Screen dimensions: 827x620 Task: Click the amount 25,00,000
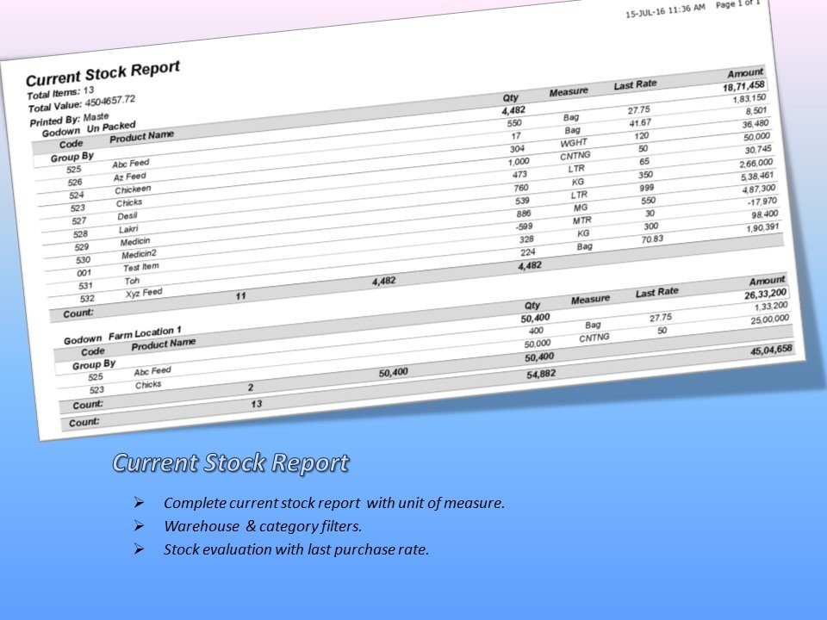tap(769, 320)
